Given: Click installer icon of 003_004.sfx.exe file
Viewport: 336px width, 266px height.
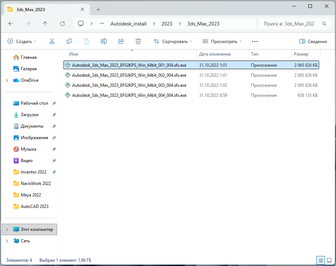Looking at the screenshot, I should point(68,85).
